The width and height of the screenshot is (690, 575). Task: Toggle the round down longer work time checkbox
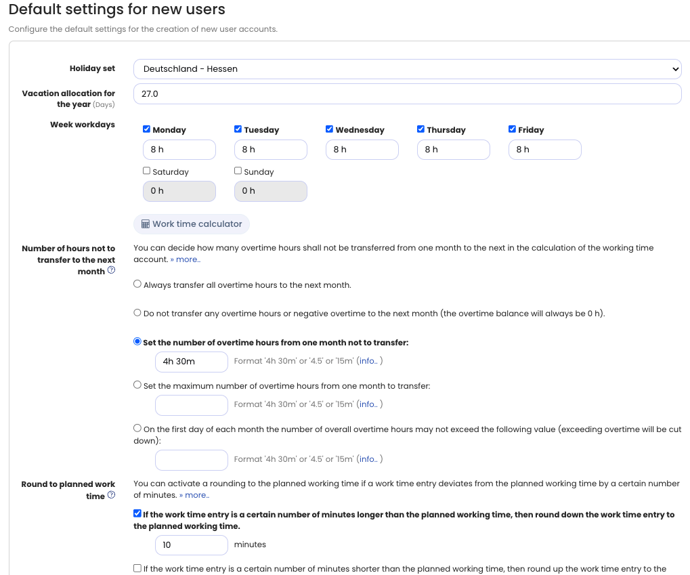138,514
